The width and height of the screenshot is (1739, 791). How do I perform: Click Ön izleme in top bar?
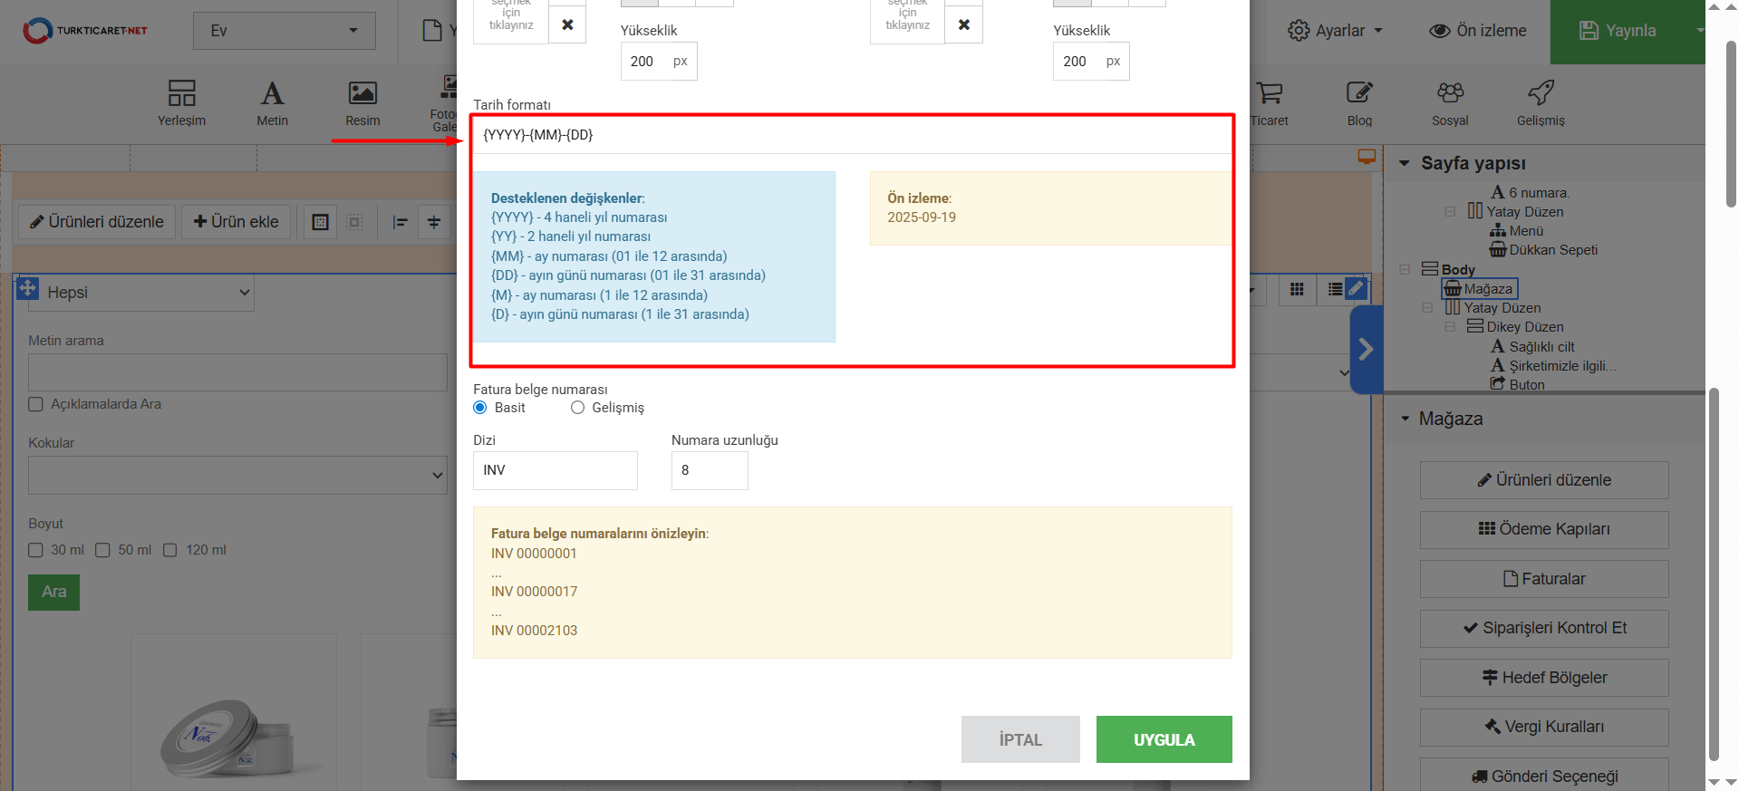1478,31
